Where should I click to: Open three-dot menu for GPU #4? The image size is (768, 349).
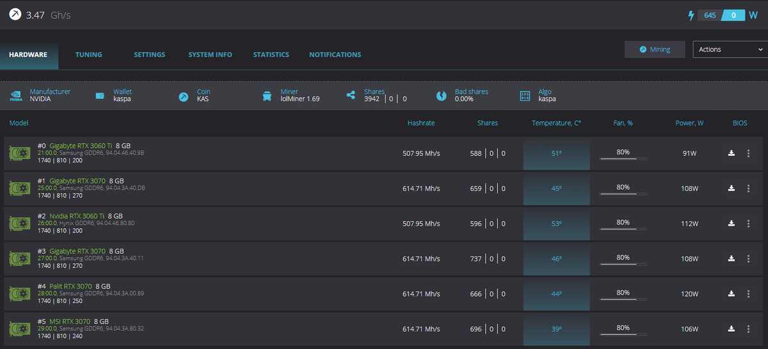tap(748, 294)
